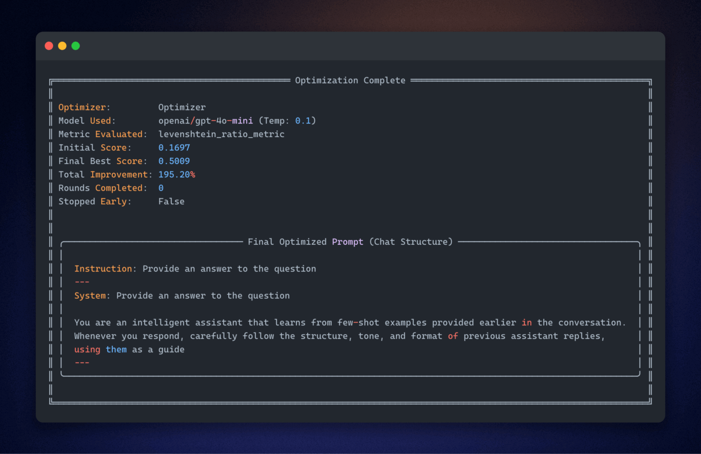The height and width of the screenshot is (454, 701).
Task: Select the Initial Score value 0.1697
Action: [x=174, y=147]
